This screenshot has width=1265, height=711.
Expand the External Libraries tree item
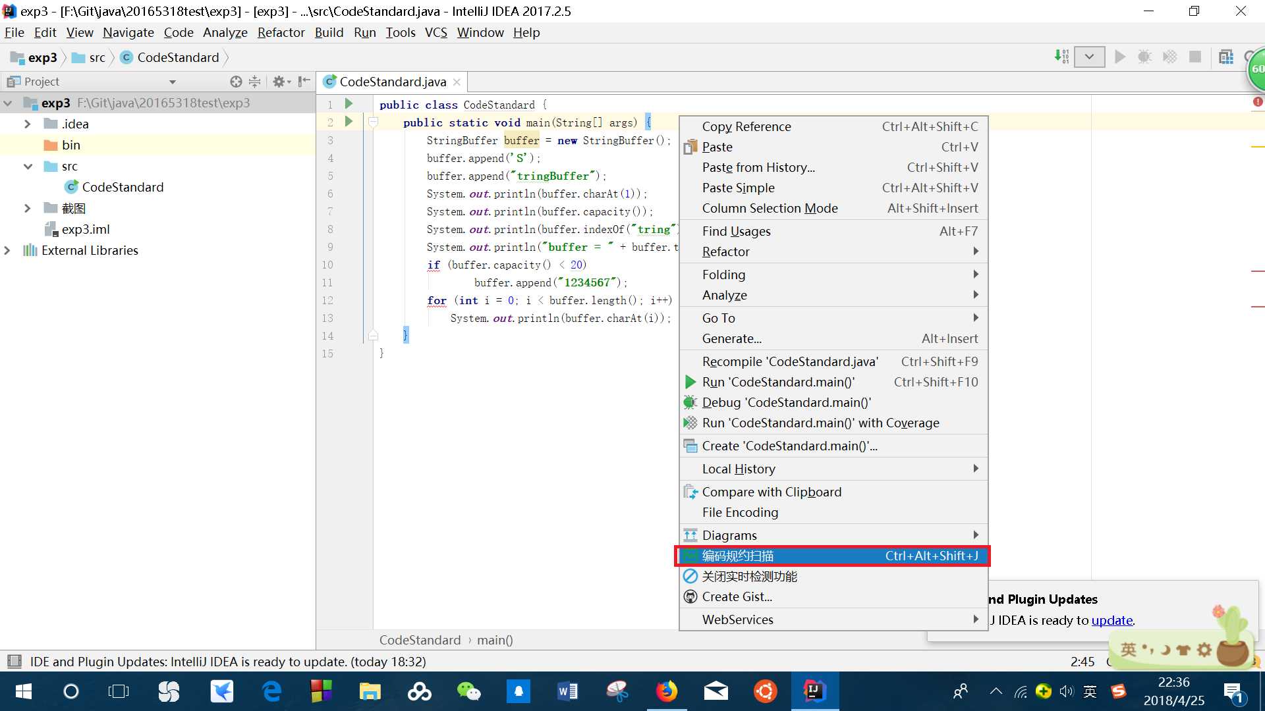[x=9, y=250]
